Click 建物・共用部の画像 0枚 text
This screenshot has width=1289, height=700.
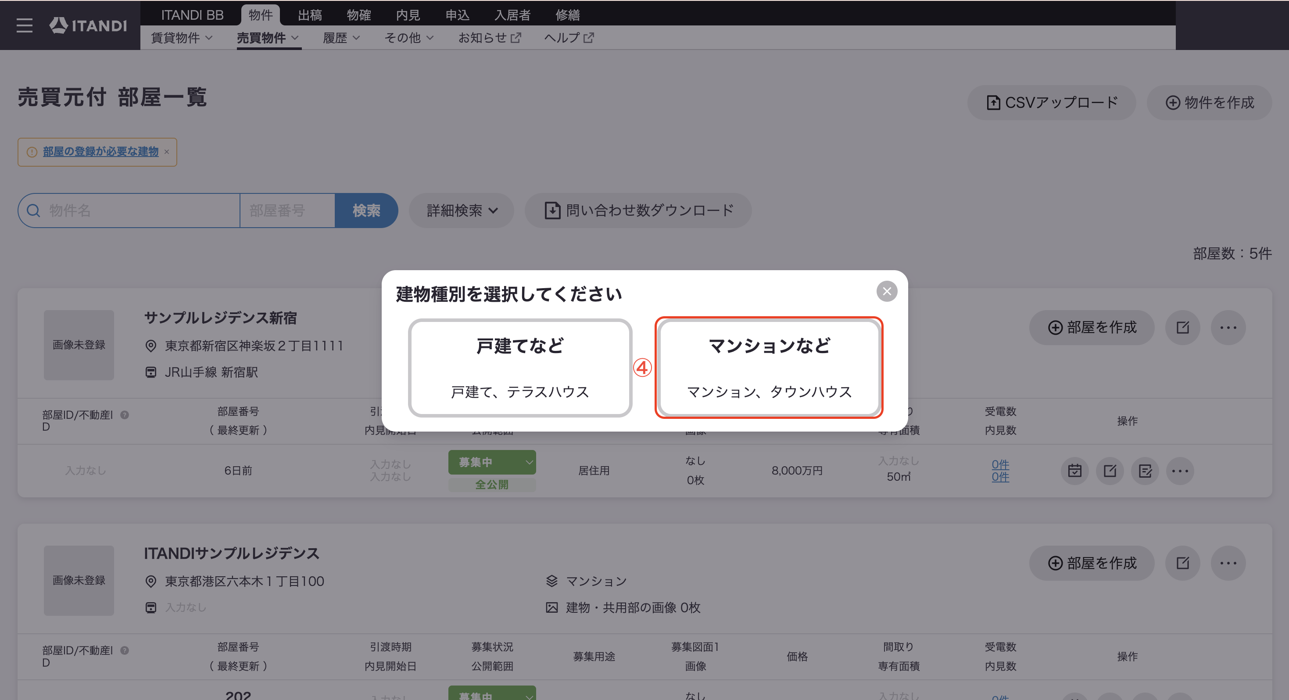[633, 608]
